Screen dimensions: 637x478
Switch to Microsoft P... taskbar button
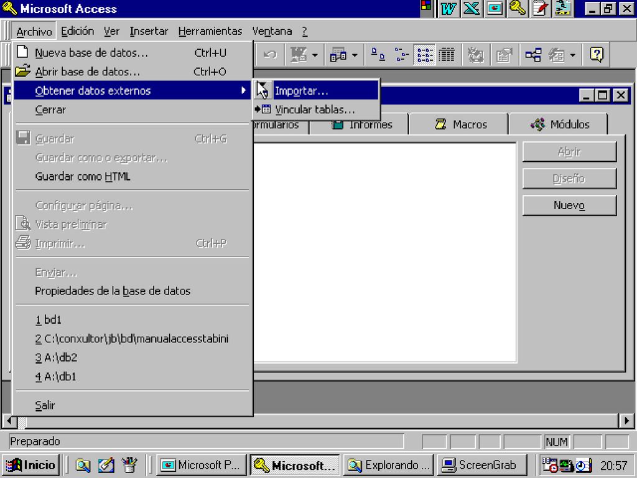(202, 465)
